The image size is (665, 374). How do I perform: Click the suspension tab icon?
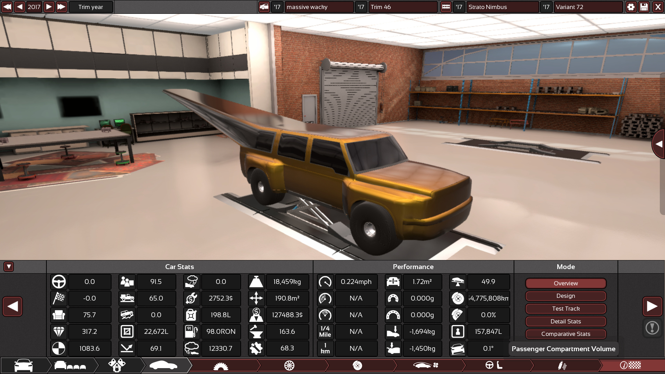562,365
